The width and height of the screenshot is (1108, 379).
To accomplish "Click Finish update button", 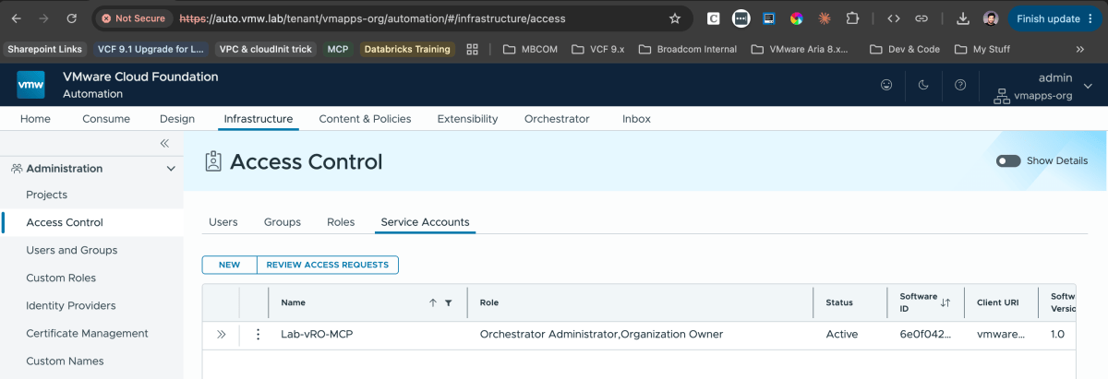I will (1054, 18).
